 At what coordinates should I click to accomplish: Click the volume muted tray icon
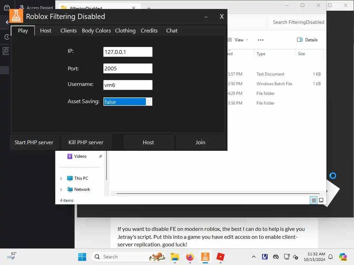pyautogui.click(x=296, y=257)
